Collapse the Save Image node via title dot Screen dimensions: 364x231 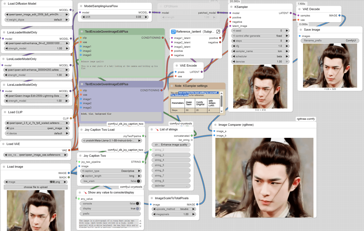click(300, 30)
